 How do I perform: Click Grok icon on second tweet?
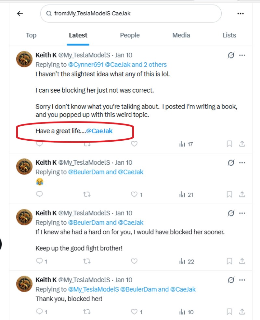[x=231, y=163]
